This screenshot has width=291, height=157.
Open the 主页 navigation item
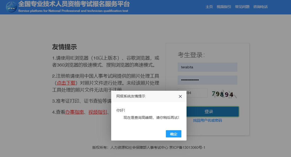point(209,7)
